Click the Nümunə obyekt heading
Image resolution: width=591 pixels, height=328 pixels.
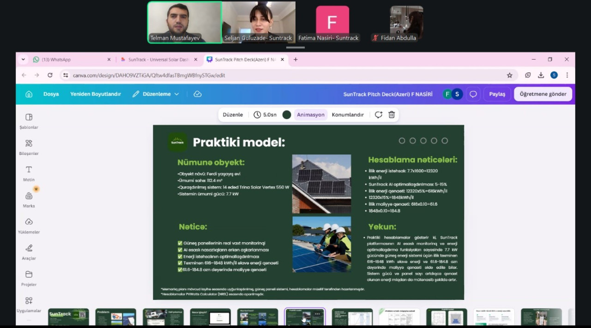[x=211, y=162]
